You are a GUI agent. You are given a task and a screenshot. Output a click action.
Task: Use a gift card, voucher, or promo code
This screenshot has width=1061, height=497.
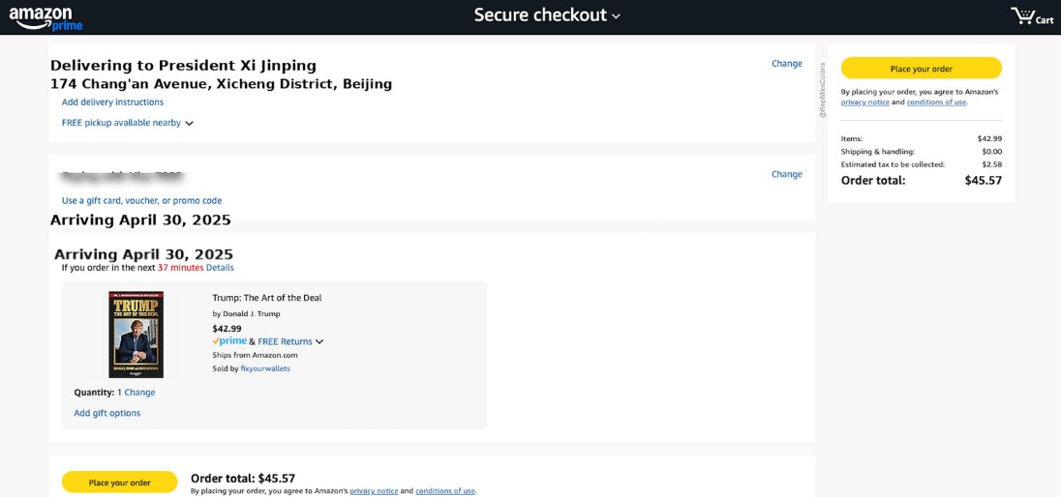click(141, 201)
